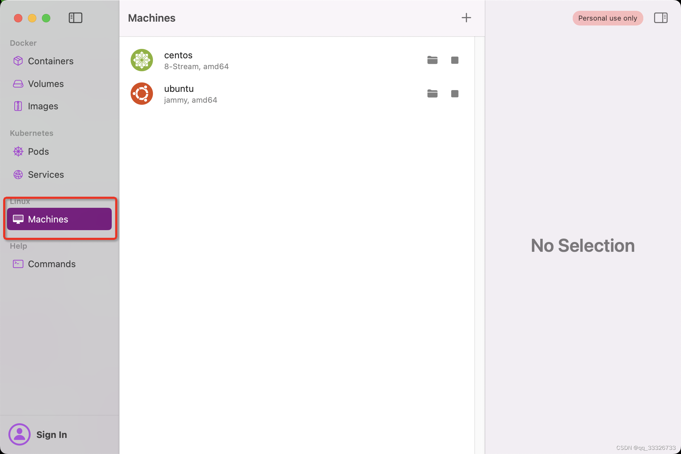
Task: Click the plus icon to add machine
Action: 466,18
